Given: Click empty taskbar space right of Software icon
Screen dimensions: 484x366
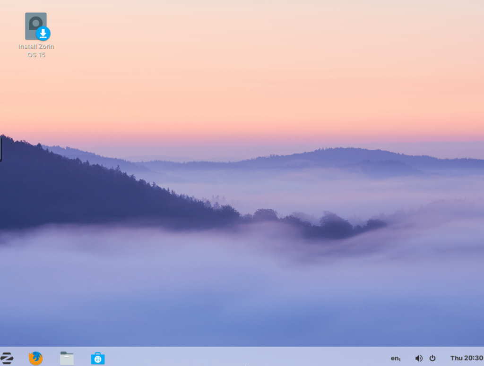Looking at the screenshot, I should pyautogui.click(x=236, y=357).
